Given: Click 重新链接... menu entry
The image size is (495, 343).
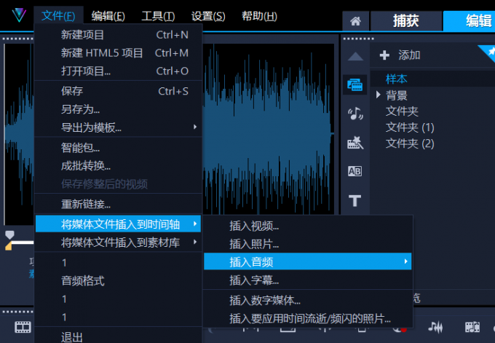Looking at the screenshot, I should click(118, 204).
